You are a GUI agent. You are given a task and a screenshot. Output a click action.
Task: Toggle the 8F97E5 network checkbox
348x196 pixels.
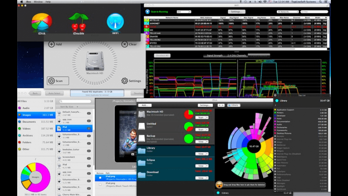pyautogui.click(x=147, y=43)
